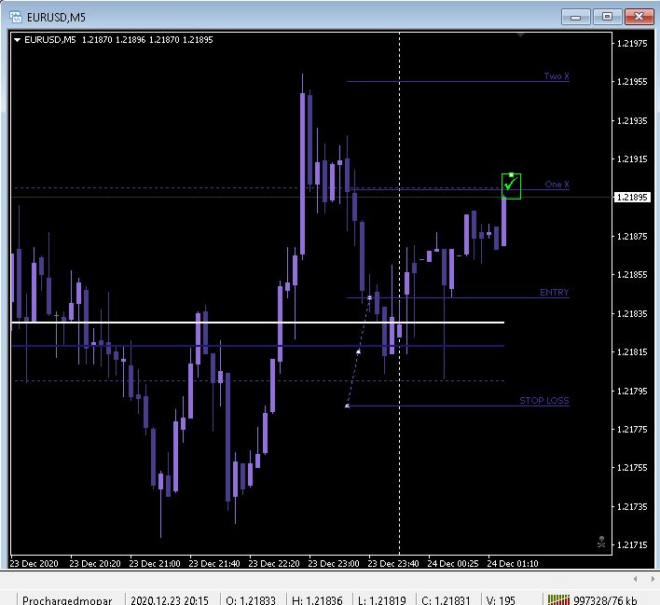Click the L: 1.21819 low price field
Viewport: 660px width, 605px height.
pyautogui.click(x=382, y=600)
